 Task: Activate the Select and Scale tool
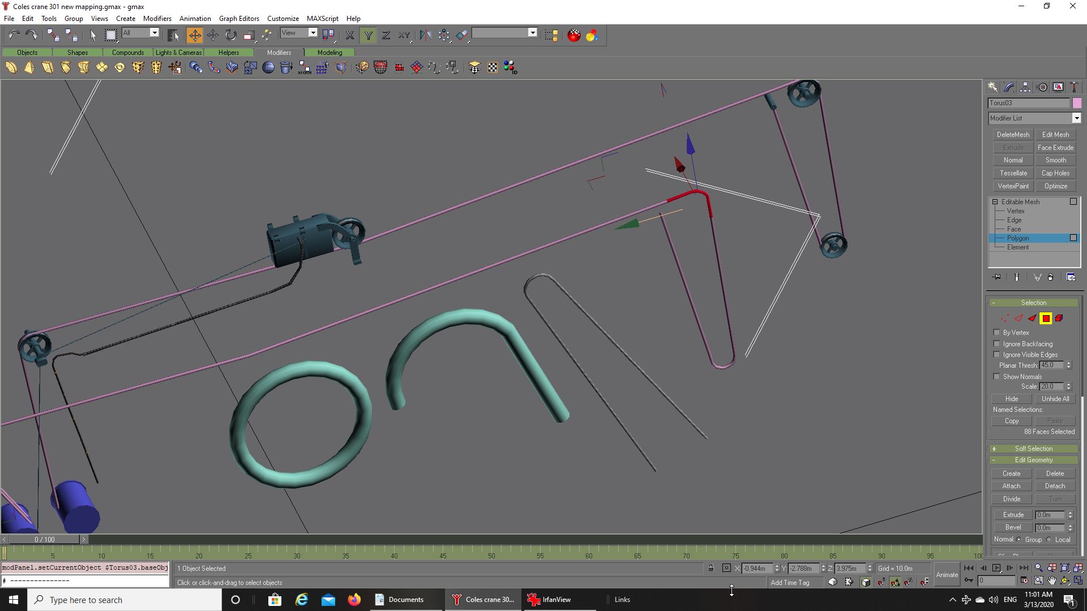coord(249,35)
